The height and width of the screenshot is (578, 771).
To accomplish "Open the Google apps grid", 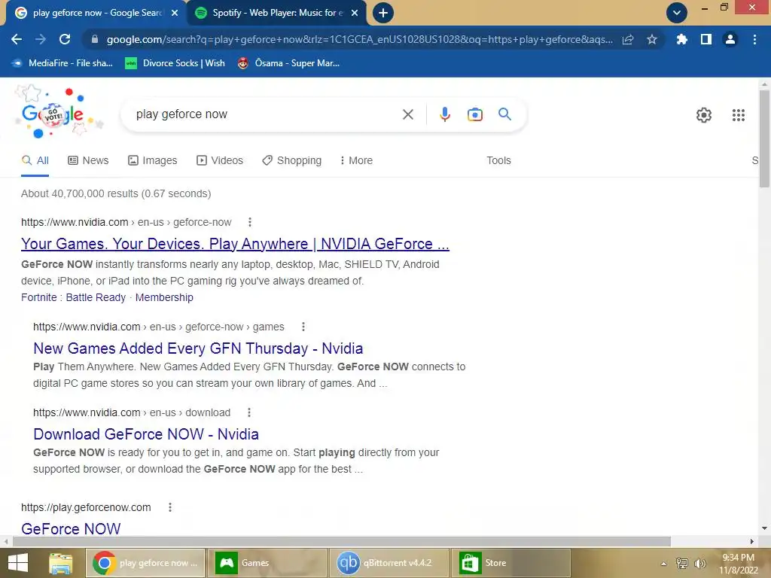I will click(x=739, y=115).
